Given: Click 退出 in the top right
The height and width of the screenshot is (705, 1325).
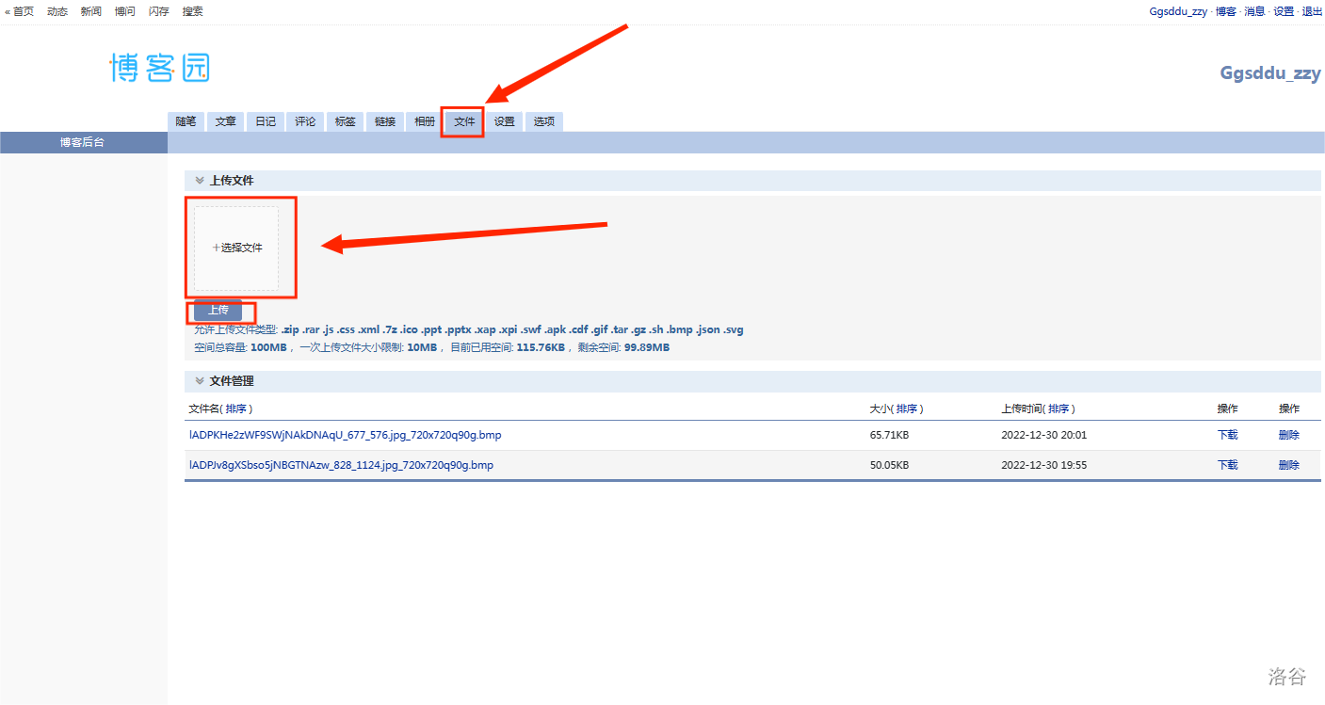Looking at the screenshot, I should pyautogui.click(x=1312, y=11).
